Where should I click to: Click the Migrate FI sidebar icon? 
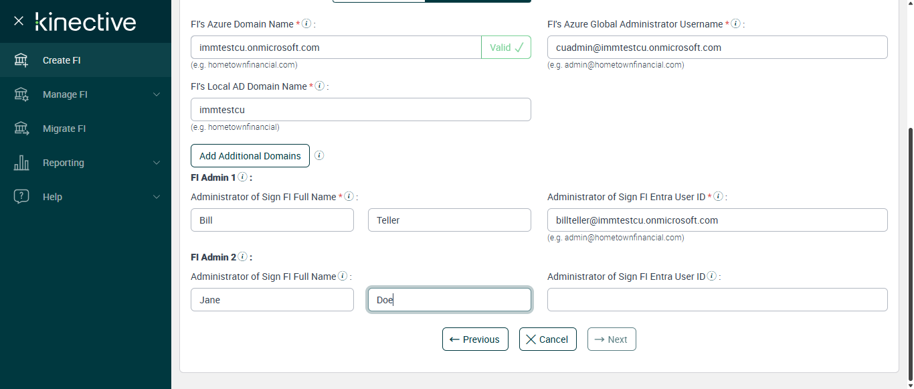pos(21,129)
